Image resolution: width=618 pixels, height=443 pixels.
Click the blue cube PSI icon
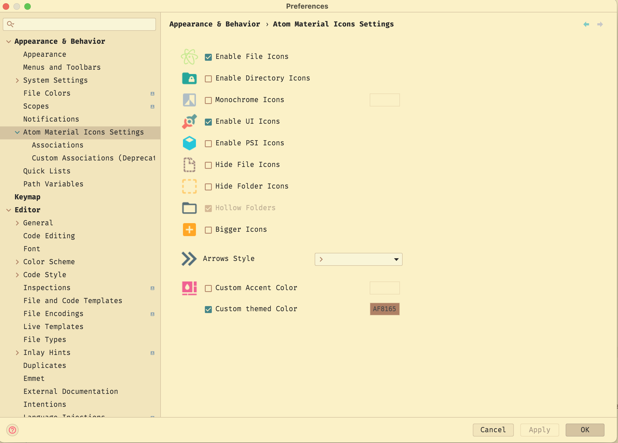(189, 143)
